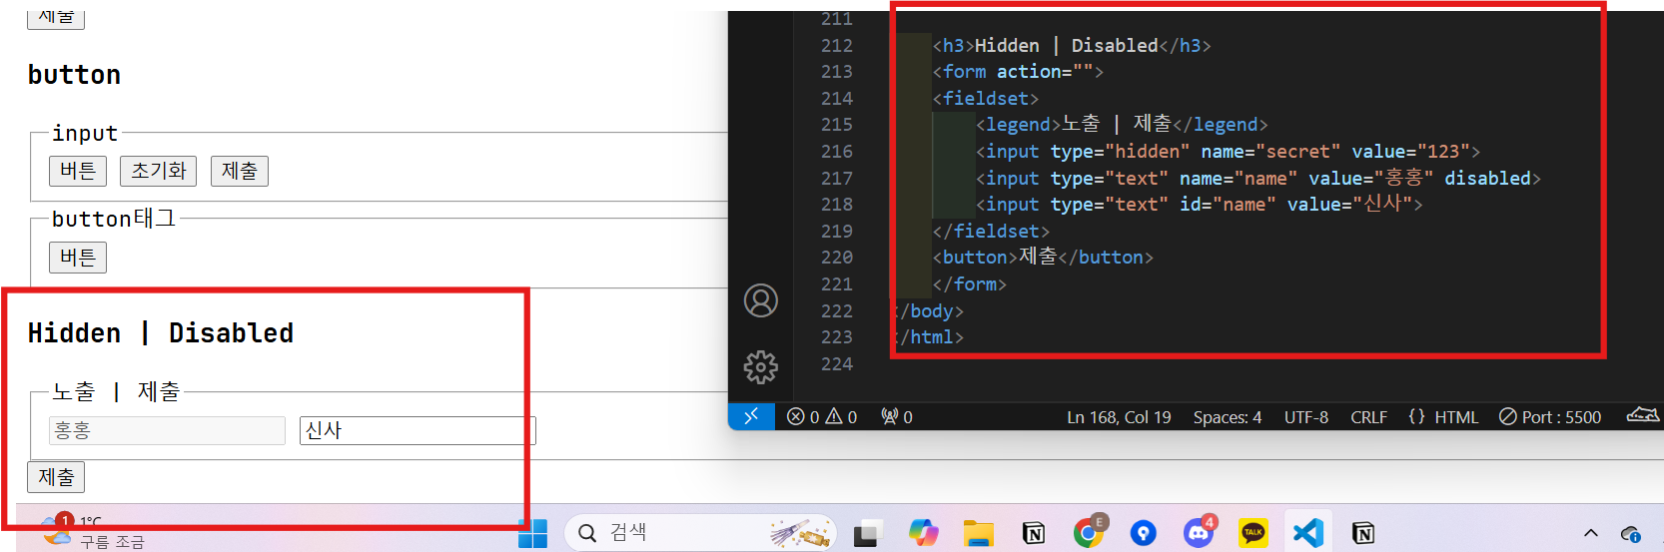Click the 노출 | 제출 legend on the page

pos(116,391)
